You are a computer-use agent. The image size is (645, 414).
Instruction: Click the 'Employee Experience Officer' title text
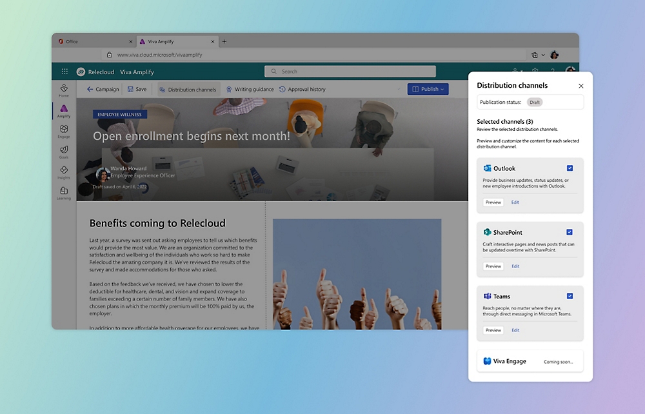pos(143,175)
